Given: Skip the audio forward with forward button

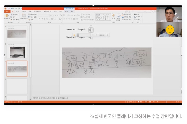Looking at the screenshot, I should 96,35.
